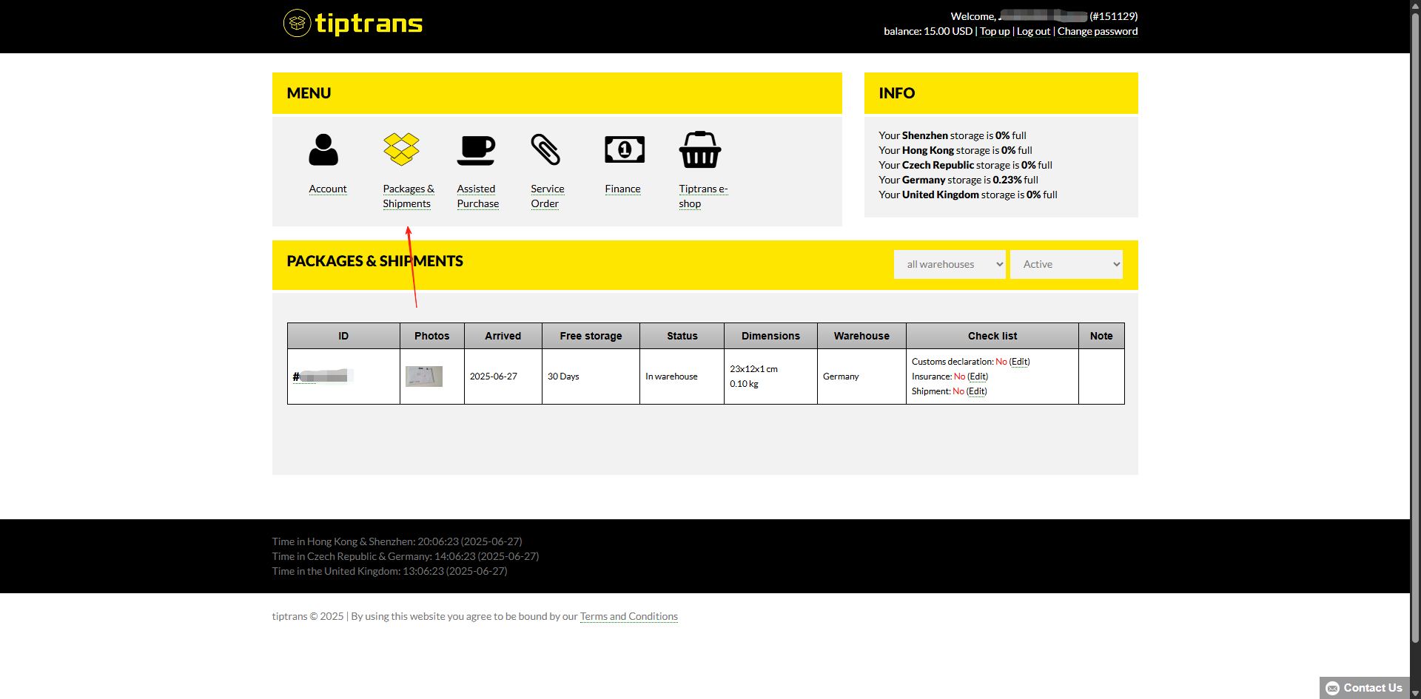This screenshot has width=1421, height=699.
Task: Open the Terms and Conditions link
Action: coord(628,616)
